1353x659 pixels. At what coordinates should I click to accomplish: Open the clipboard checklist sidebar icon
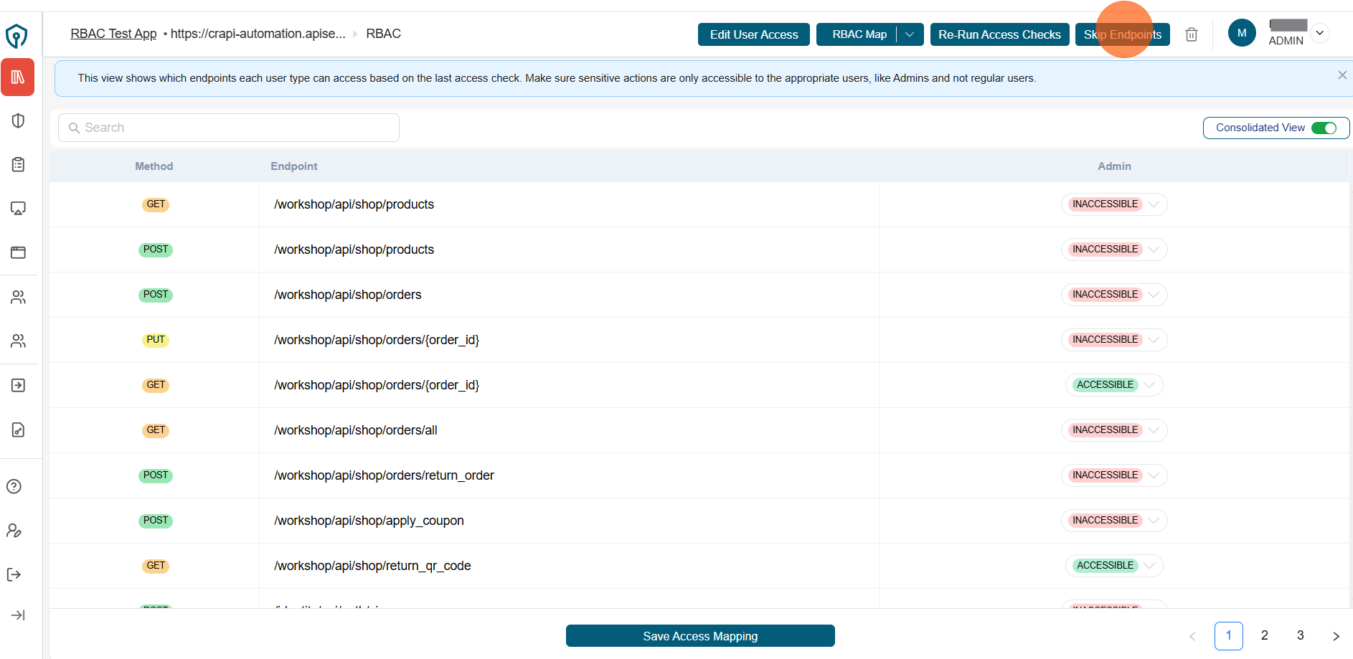point(18,164)
